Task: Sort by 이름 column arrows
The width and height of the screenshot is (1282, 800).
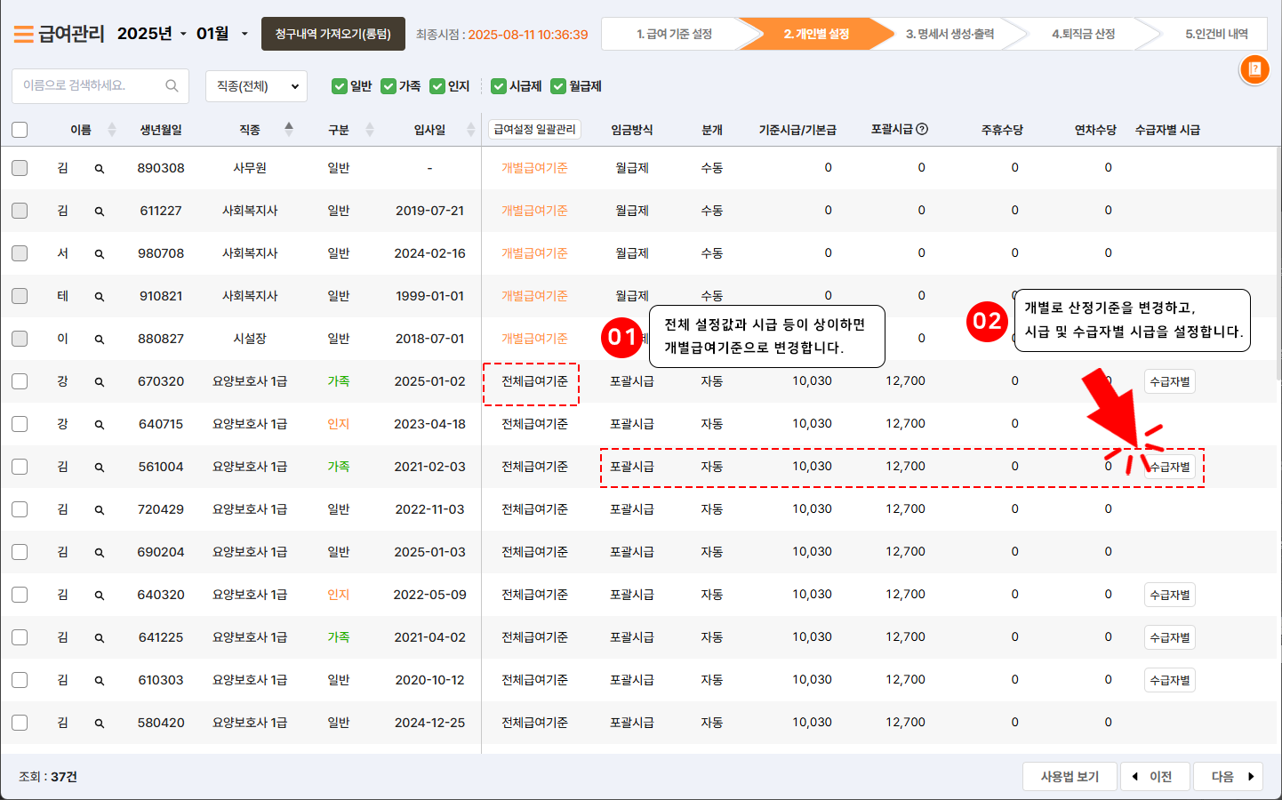Action: [x=112, y=130]
